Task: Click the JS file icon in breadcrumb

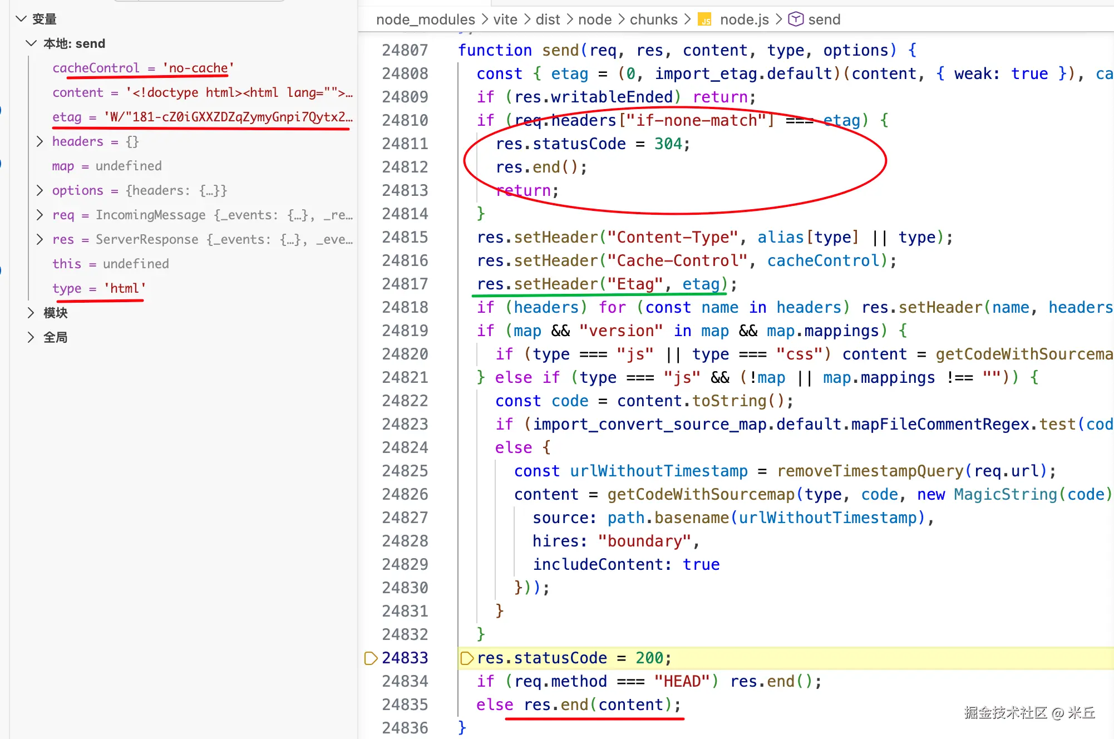Action: pos(705,20)
